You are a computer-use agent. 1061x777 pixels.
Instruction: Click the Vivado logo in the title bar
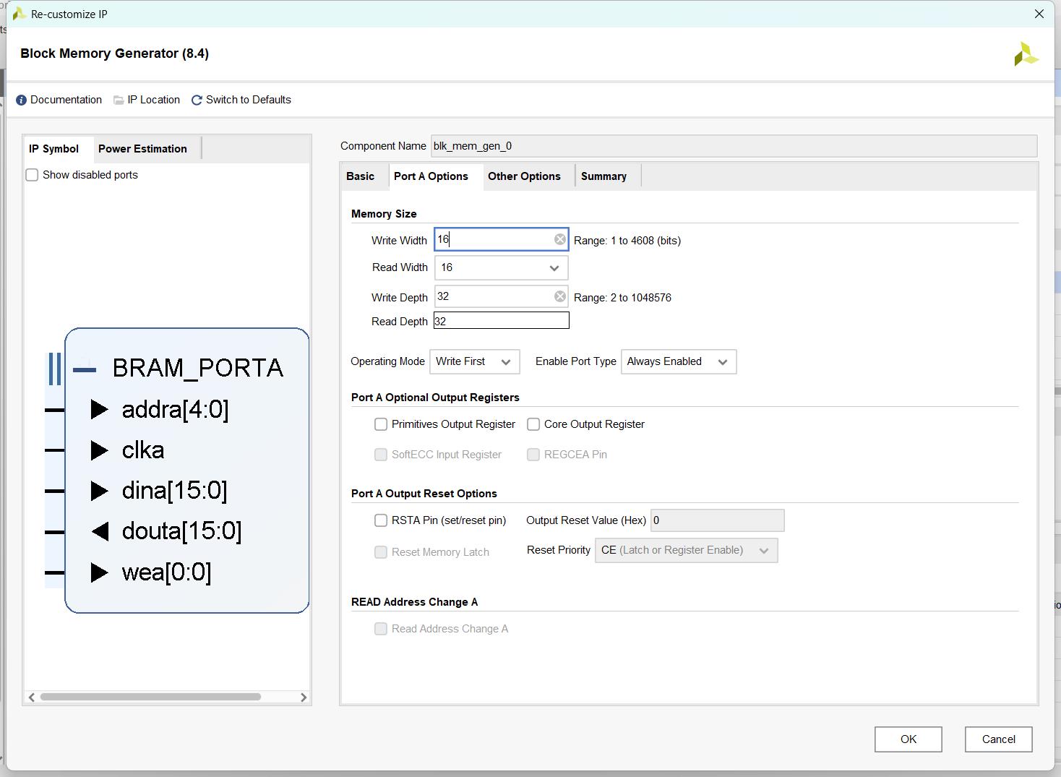[20, 14]
